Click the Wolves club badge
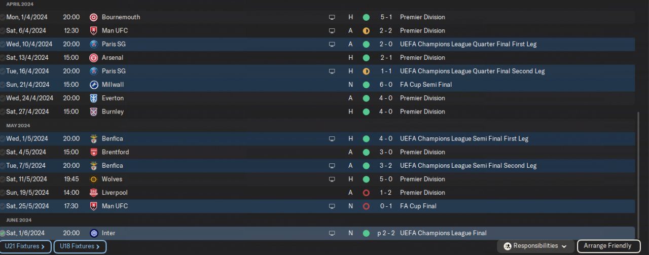The image size is (649, 255). click(x=93, y=179)
